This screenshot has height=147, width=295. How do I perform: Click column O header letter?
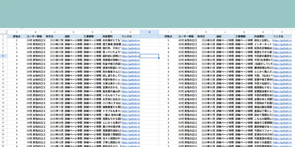pyautogui.click(x=282, y=32)
